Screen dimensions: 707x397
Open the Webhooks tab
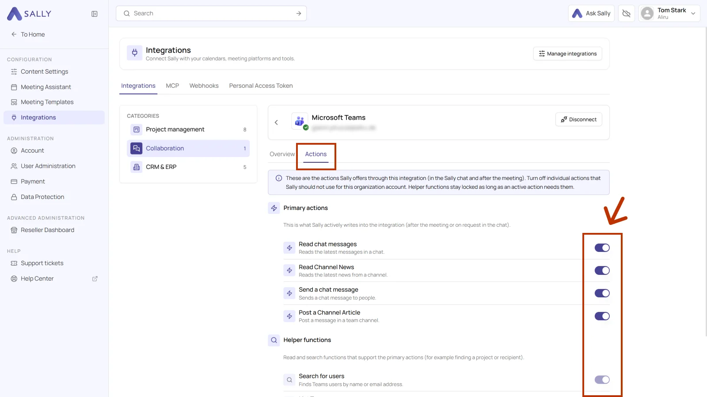coord(204,86)
